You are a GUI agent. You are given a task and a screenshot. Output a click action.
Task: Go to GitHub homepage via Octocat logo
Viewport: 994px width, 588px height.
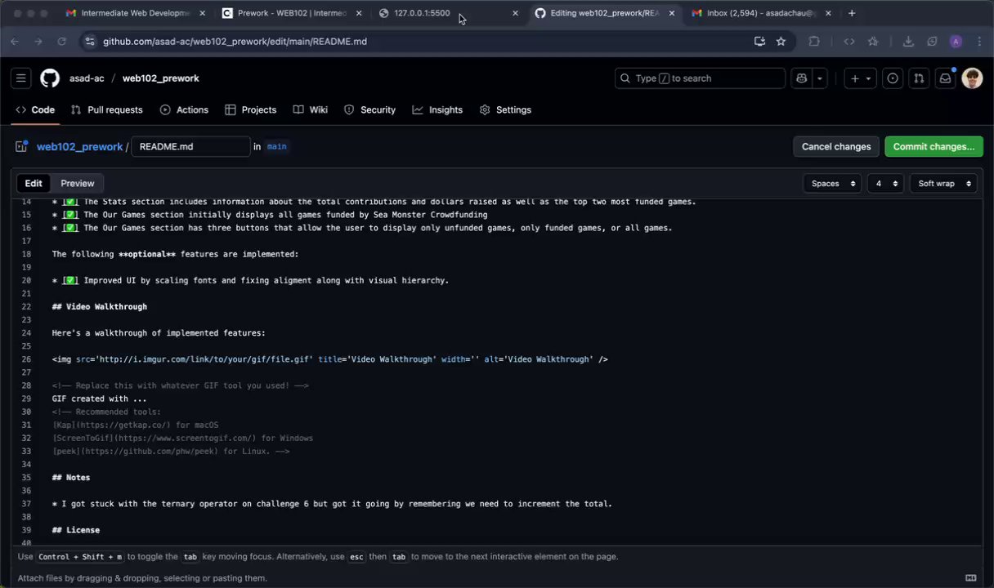coord(50,78)
